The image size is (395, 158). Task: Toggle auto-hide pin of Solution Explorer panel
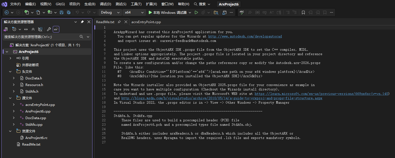(82, 22)
